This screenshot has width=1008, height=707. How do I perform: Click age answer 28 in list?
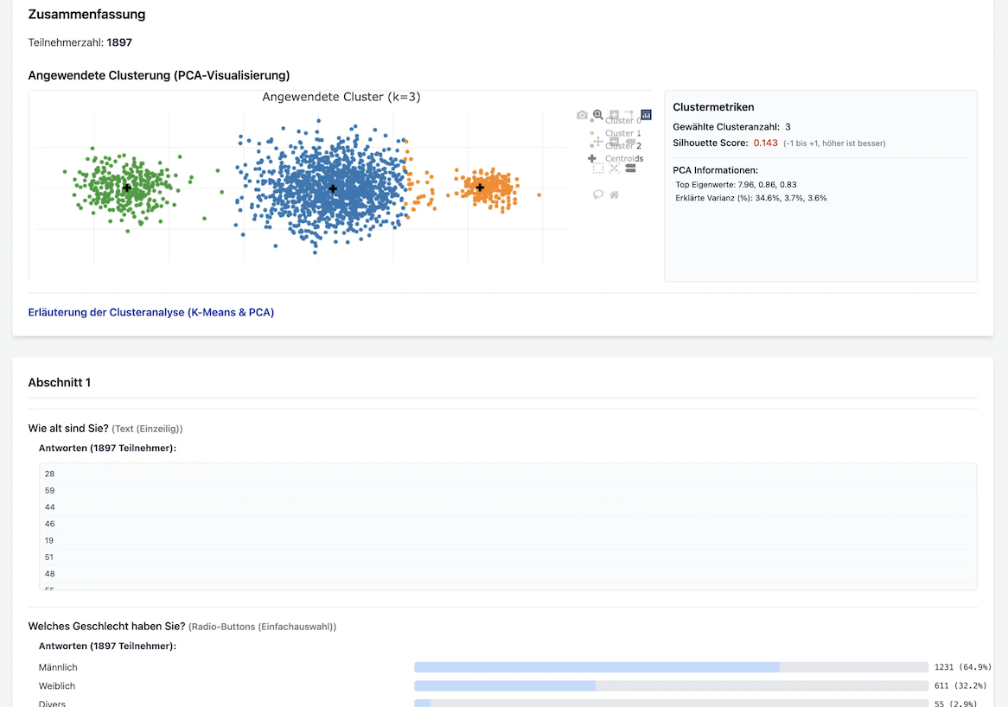pyautogui.click(x=50, y=474)
